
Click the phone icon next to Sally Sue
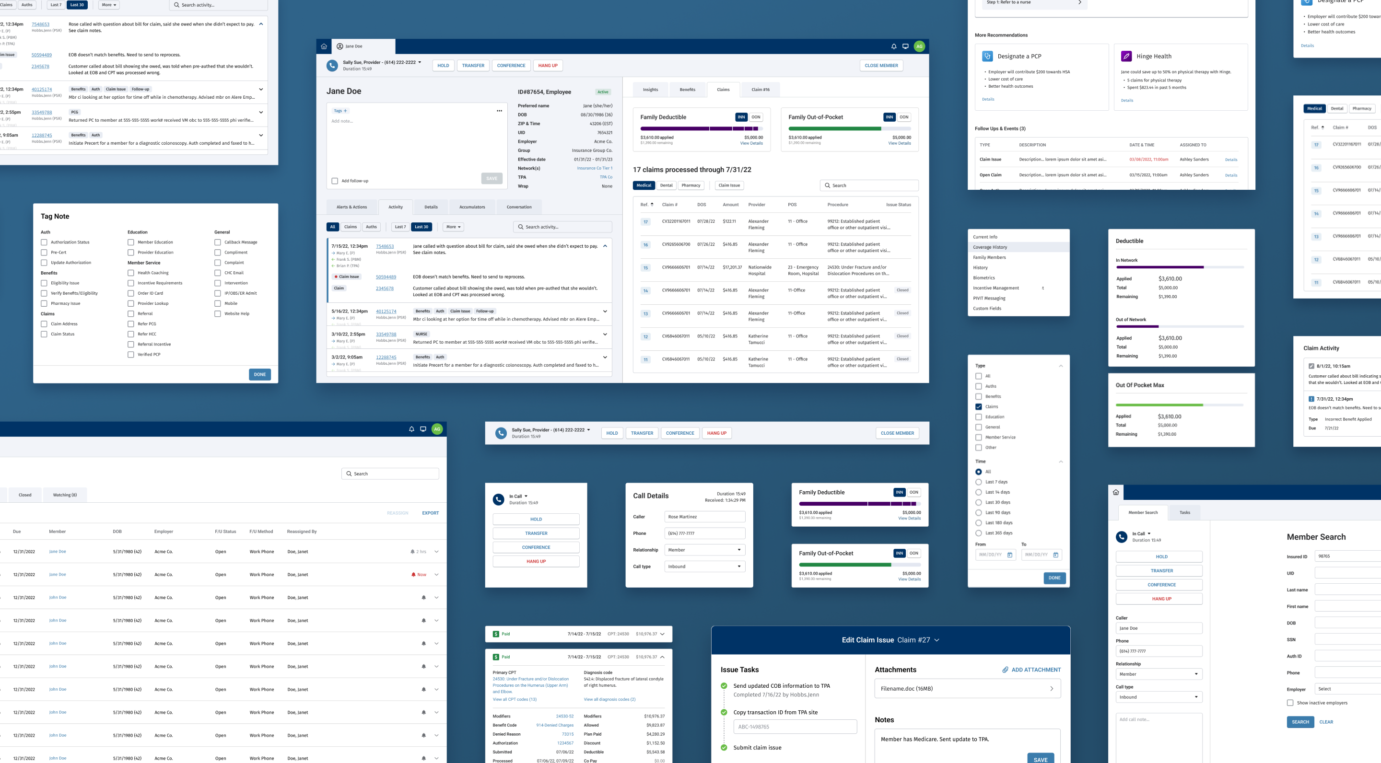point(332,65)
